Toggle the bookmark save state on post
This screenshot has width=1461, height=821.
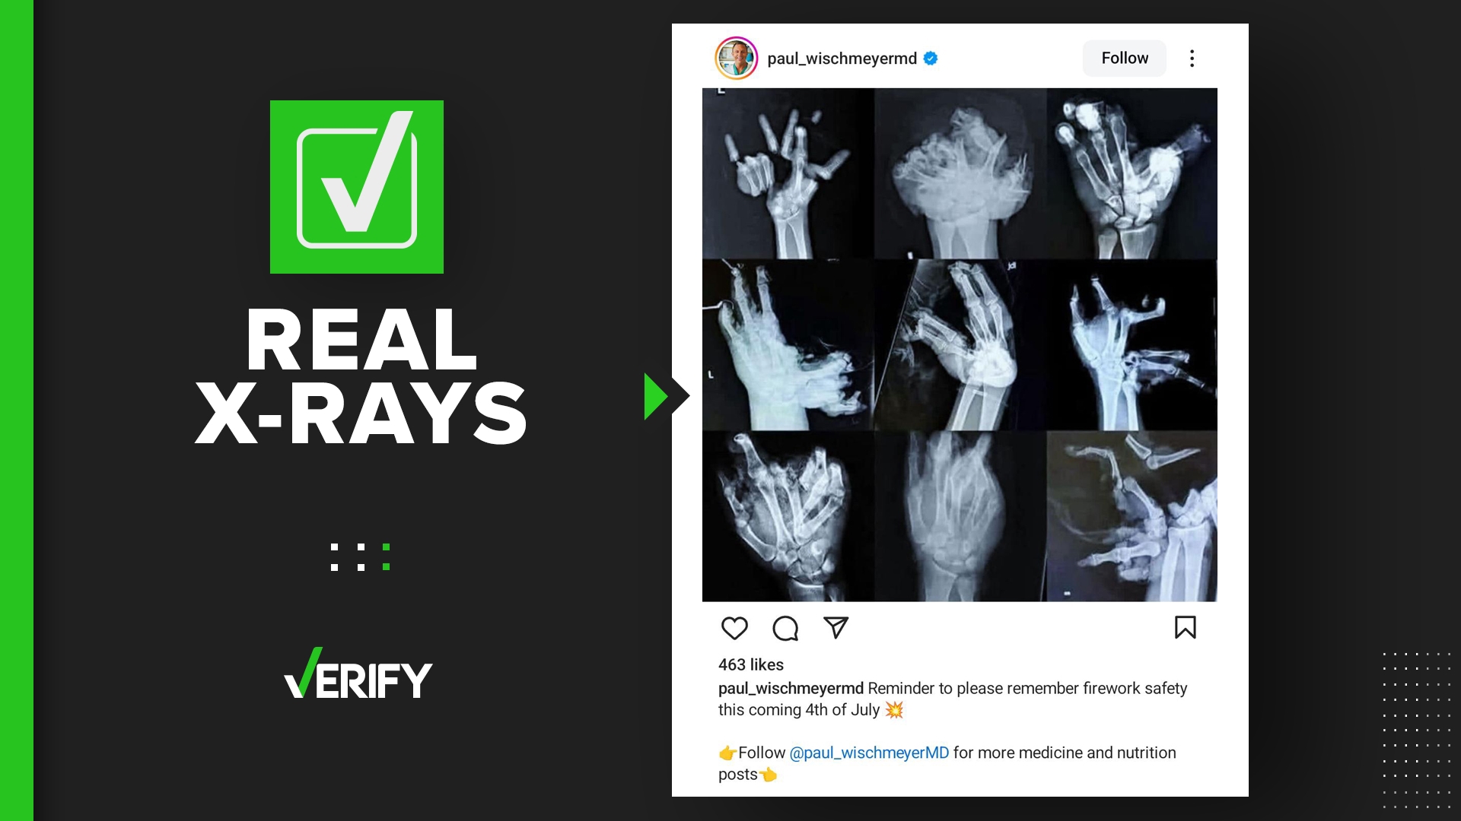(1186, 629)
